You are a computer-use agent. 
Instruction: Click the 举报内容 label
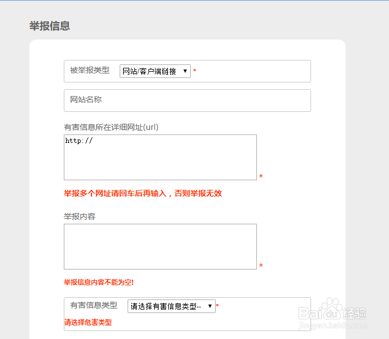[x=80, y=216]
